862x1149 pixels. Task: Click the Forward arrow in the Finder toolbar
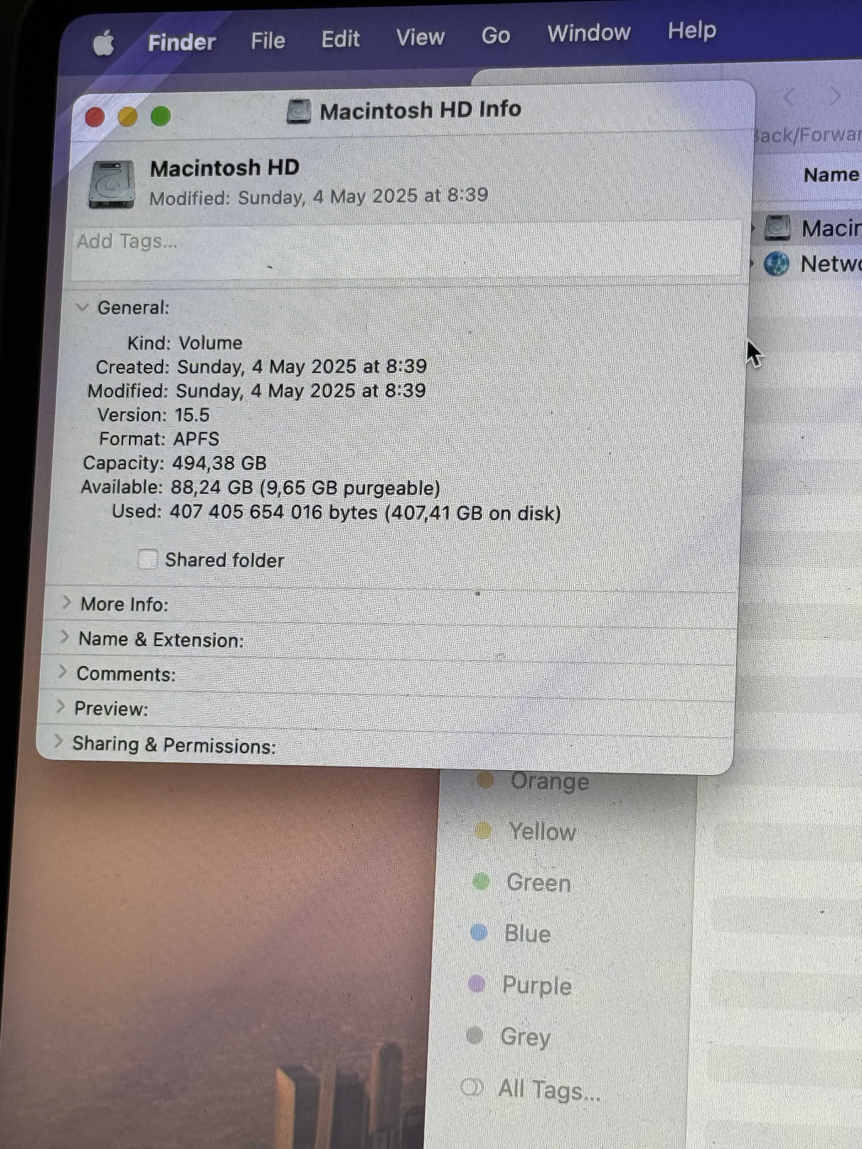click(835, 96)
